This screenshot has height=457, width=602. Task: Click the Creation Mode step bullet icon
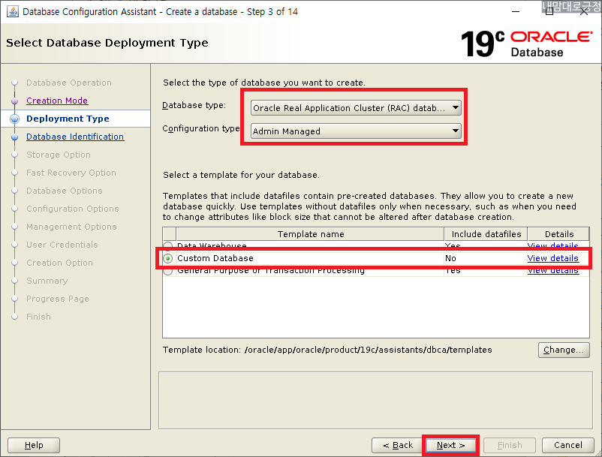pyautogui.click(x=14, y=101)
